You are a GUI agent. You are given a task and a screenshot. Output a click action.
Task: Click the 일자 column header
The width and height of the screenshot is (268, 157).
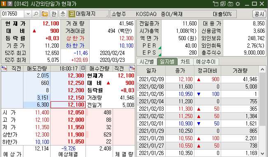(151, 71)
